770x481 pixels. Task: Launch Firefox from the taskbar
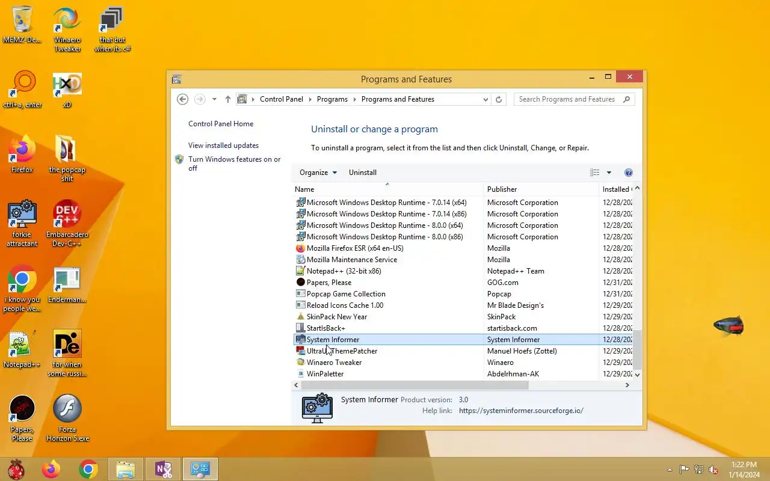[x=51, y=469]
